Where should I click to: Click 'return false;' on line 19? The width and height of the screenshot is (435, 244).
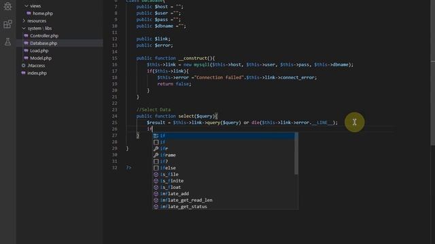[x=174, y=84]
